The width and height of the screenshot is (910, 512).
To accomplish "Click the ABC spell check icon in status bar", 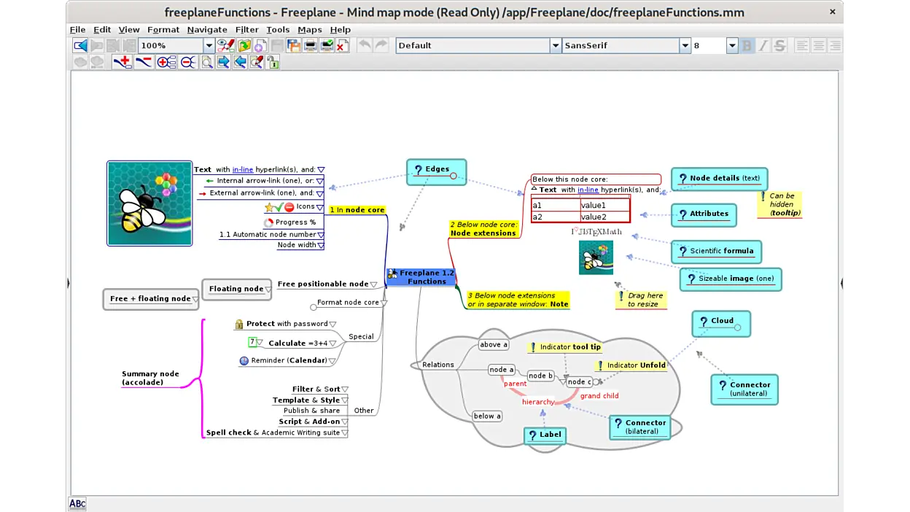I will coord(77,503).
